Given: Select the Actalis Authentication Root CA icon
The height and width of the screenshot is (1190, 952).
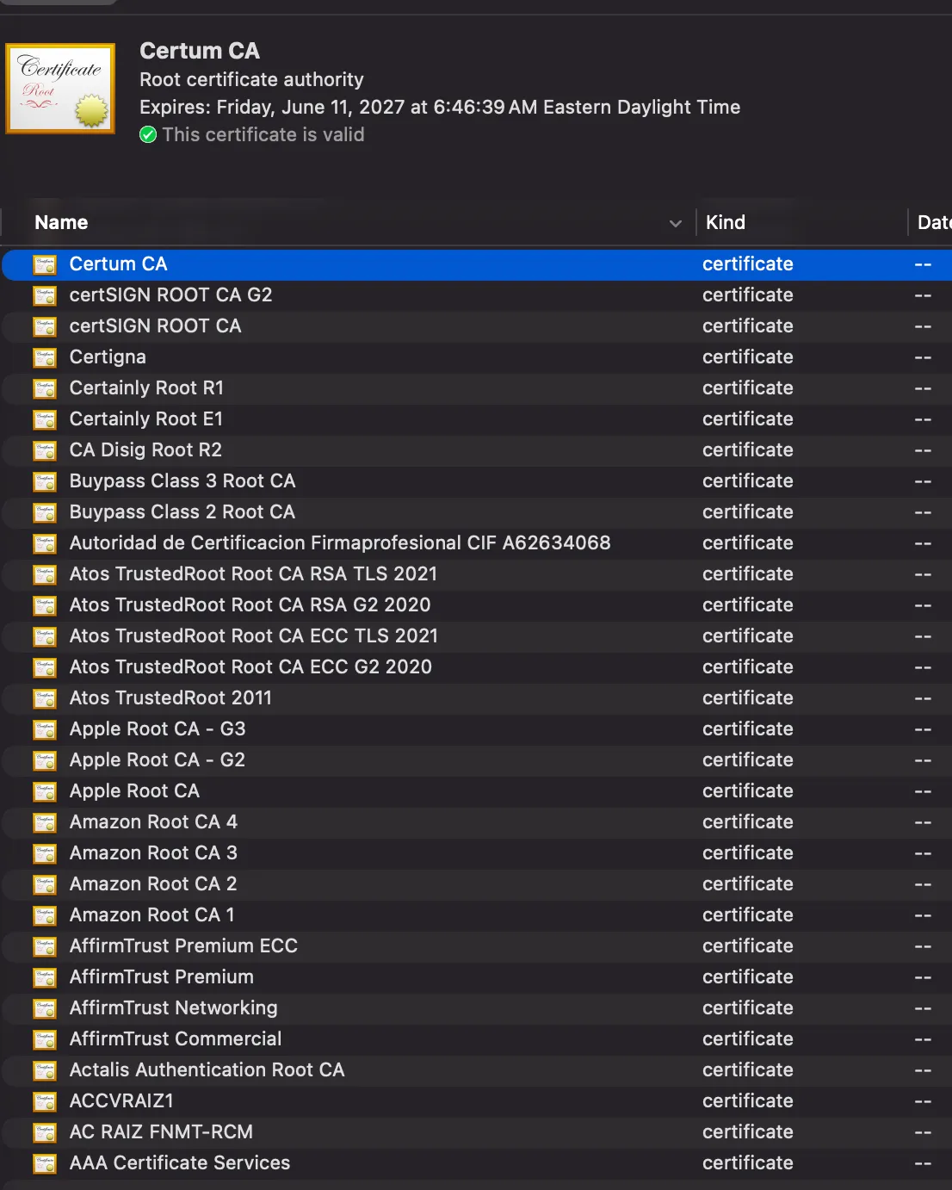Looking at the screenshot, I should coord(45,1070).
